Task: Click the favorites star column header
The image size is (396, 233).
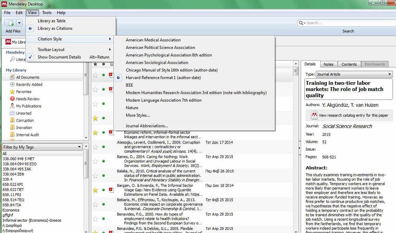Action: click(95, 64)
